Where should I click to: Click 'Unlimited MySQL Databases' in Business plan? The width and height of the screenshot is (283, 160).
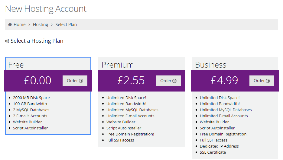(226, 110)
